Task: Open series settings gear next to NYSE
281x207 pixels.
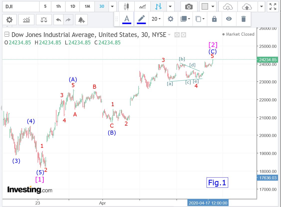Action: pyautogui.click(x=183, y=35)
